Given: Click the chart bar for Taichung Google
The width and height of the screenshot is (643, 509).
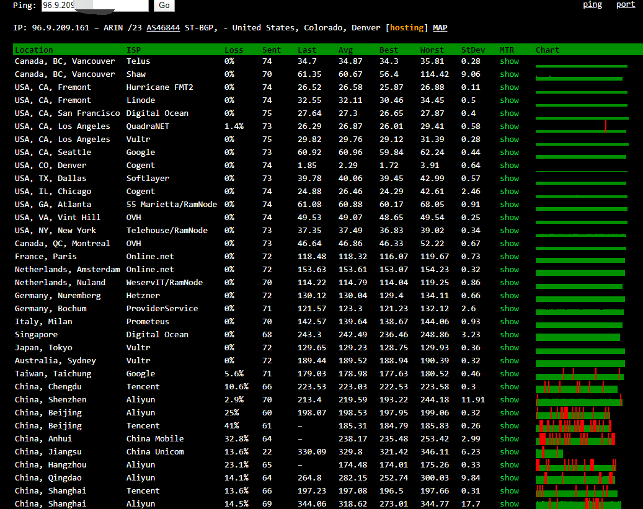Looking at the screenshot, I should (579, 374).
